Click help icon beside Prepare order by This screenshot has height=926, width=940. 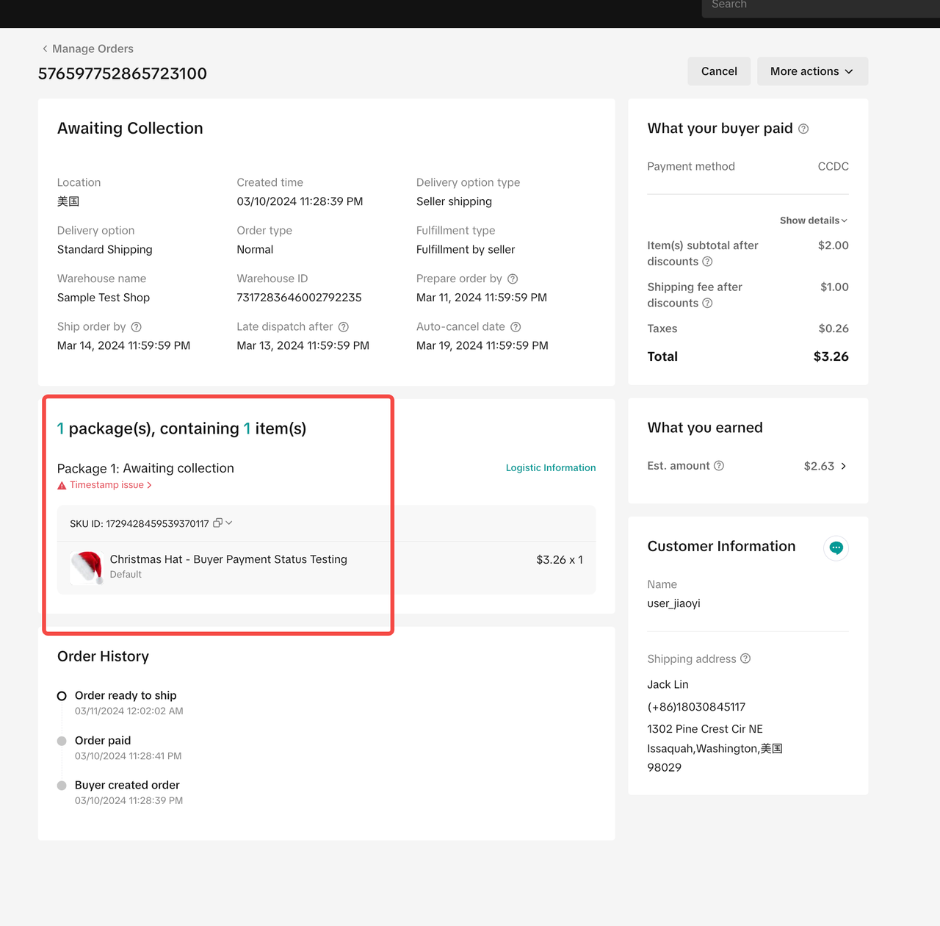pyautogui.click(x=513, y=279)
